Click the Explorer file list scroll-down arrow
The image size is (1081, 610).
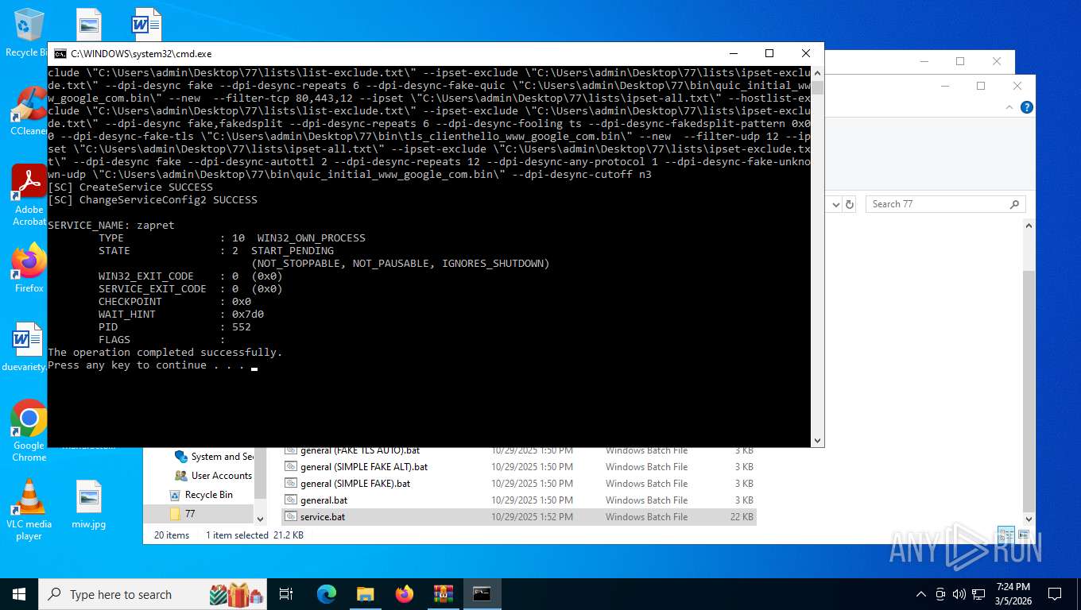click(x=1029, y=518)
